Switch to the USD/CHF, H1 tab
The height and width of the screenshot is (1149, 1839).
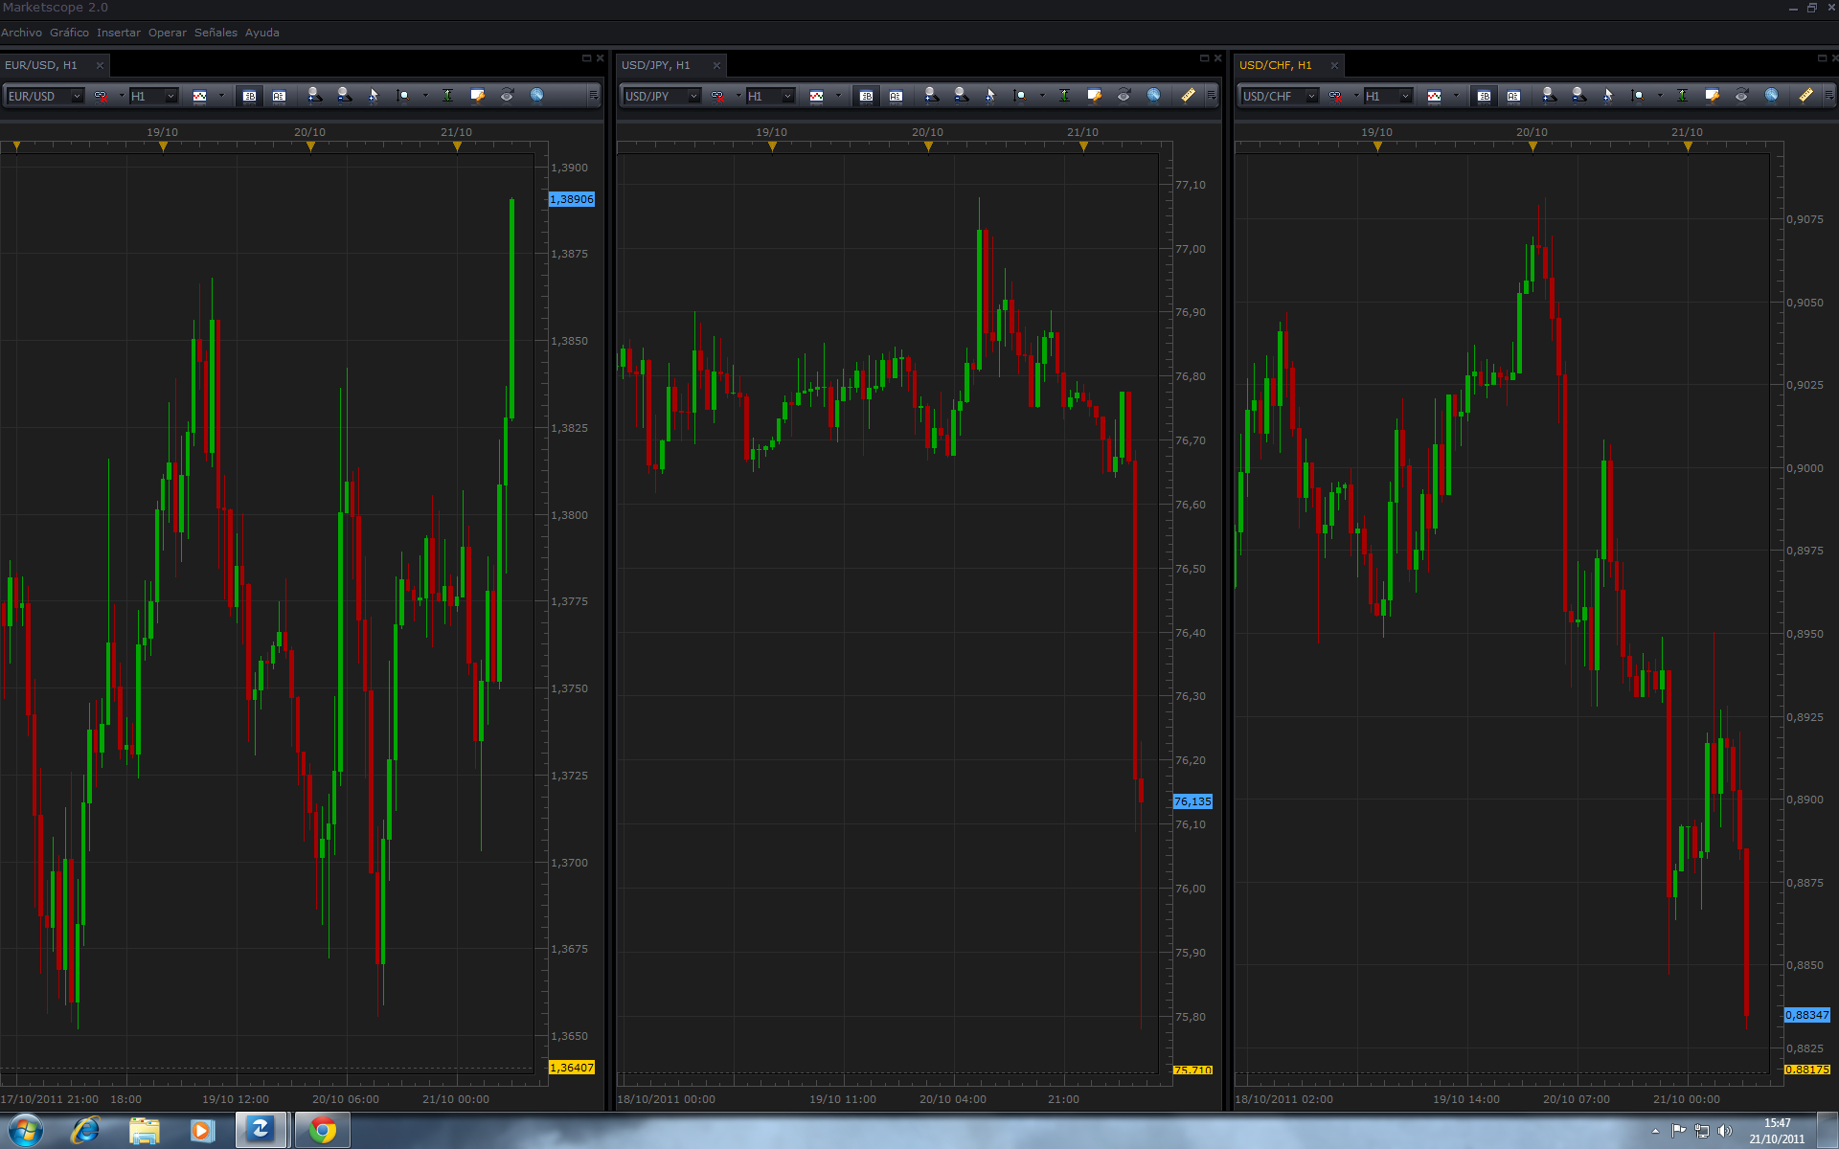pyautogui.click(x=1275, y=65)
